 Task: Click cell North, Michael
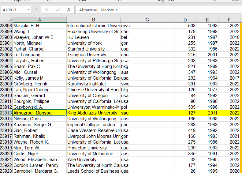39,43
